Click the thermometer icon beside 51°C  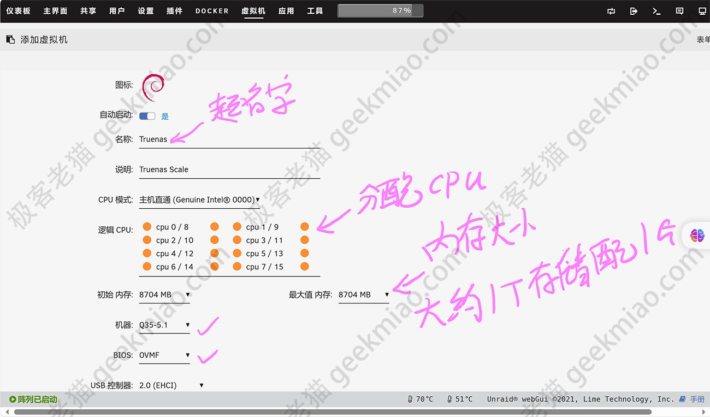[449, 400]
